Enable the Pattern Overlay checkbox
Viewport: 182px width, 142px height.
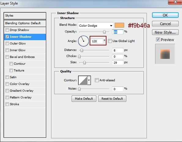(7, 98)
